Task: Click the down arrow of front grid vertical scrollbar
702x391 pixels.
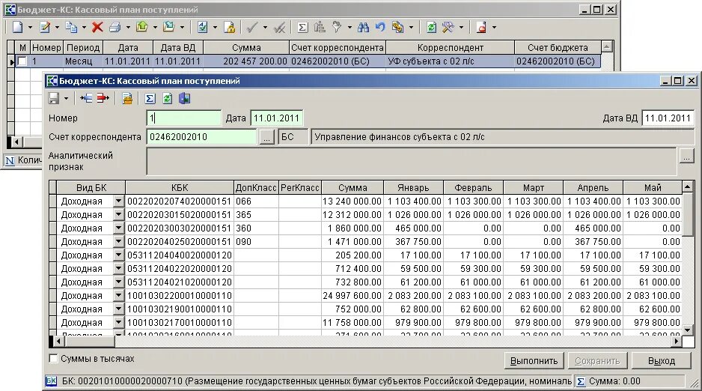Action: point(688,330)
